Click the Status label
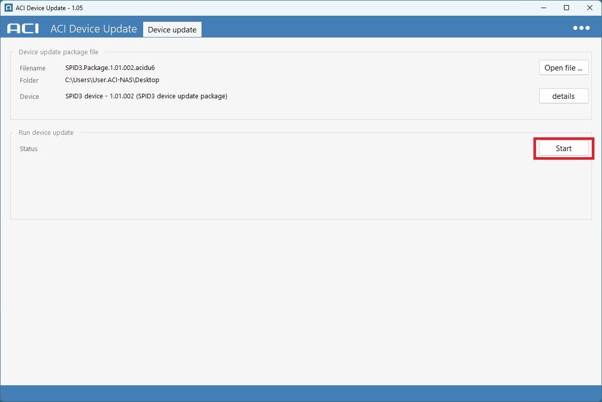This screenshot has width=602, height=402. point(28,149)
